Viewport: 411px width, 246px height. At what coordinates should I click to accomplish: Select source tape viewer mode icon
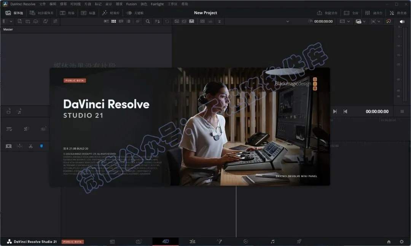coord(184,21)
